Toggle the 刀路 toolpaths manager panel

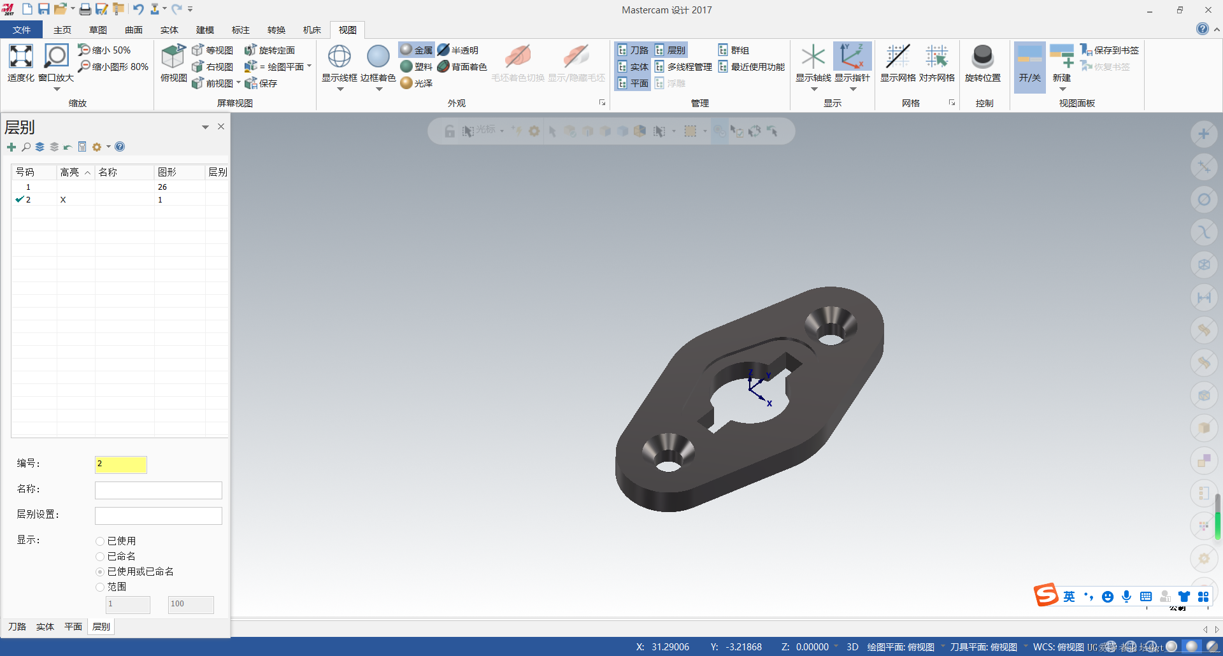tap(633, 50)
